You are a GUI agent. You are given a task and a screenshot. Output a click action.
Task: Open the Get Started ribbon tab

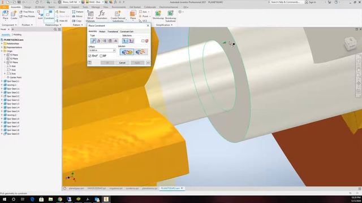click(135, 7)
